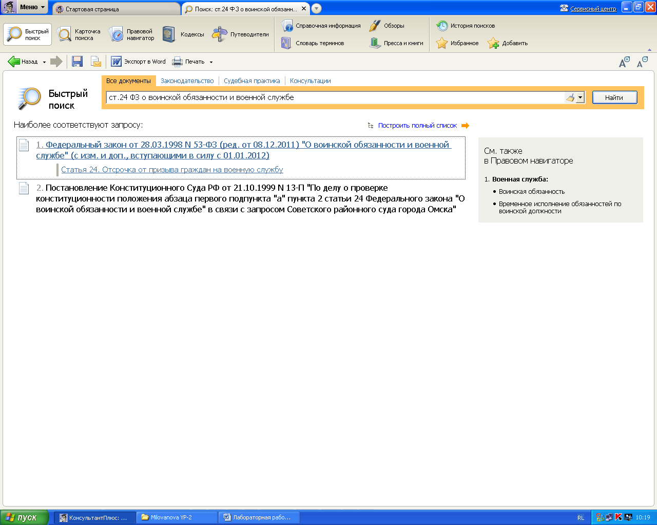
Task: Select Законодательство tab
Action: 187,81
